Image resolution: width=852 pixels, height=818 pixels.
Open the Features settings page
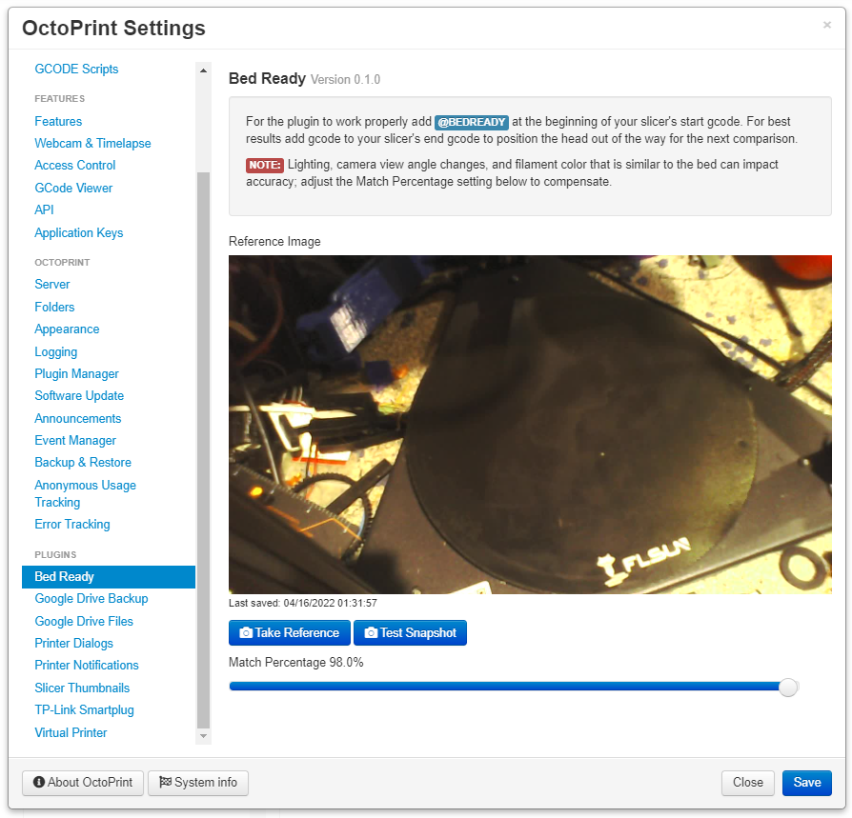click(x=58, y=121)
